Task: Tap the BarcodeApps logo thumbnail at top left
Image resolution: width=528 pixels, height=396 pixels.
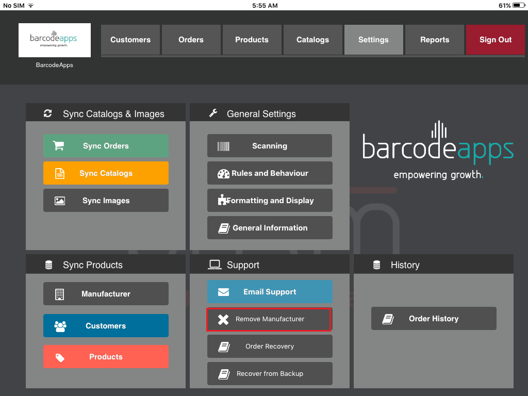Action: click(x=55, y=40)
